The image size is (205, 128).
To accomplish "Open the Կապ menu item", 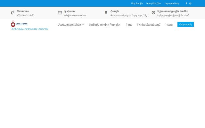I will tap(169, 25).
